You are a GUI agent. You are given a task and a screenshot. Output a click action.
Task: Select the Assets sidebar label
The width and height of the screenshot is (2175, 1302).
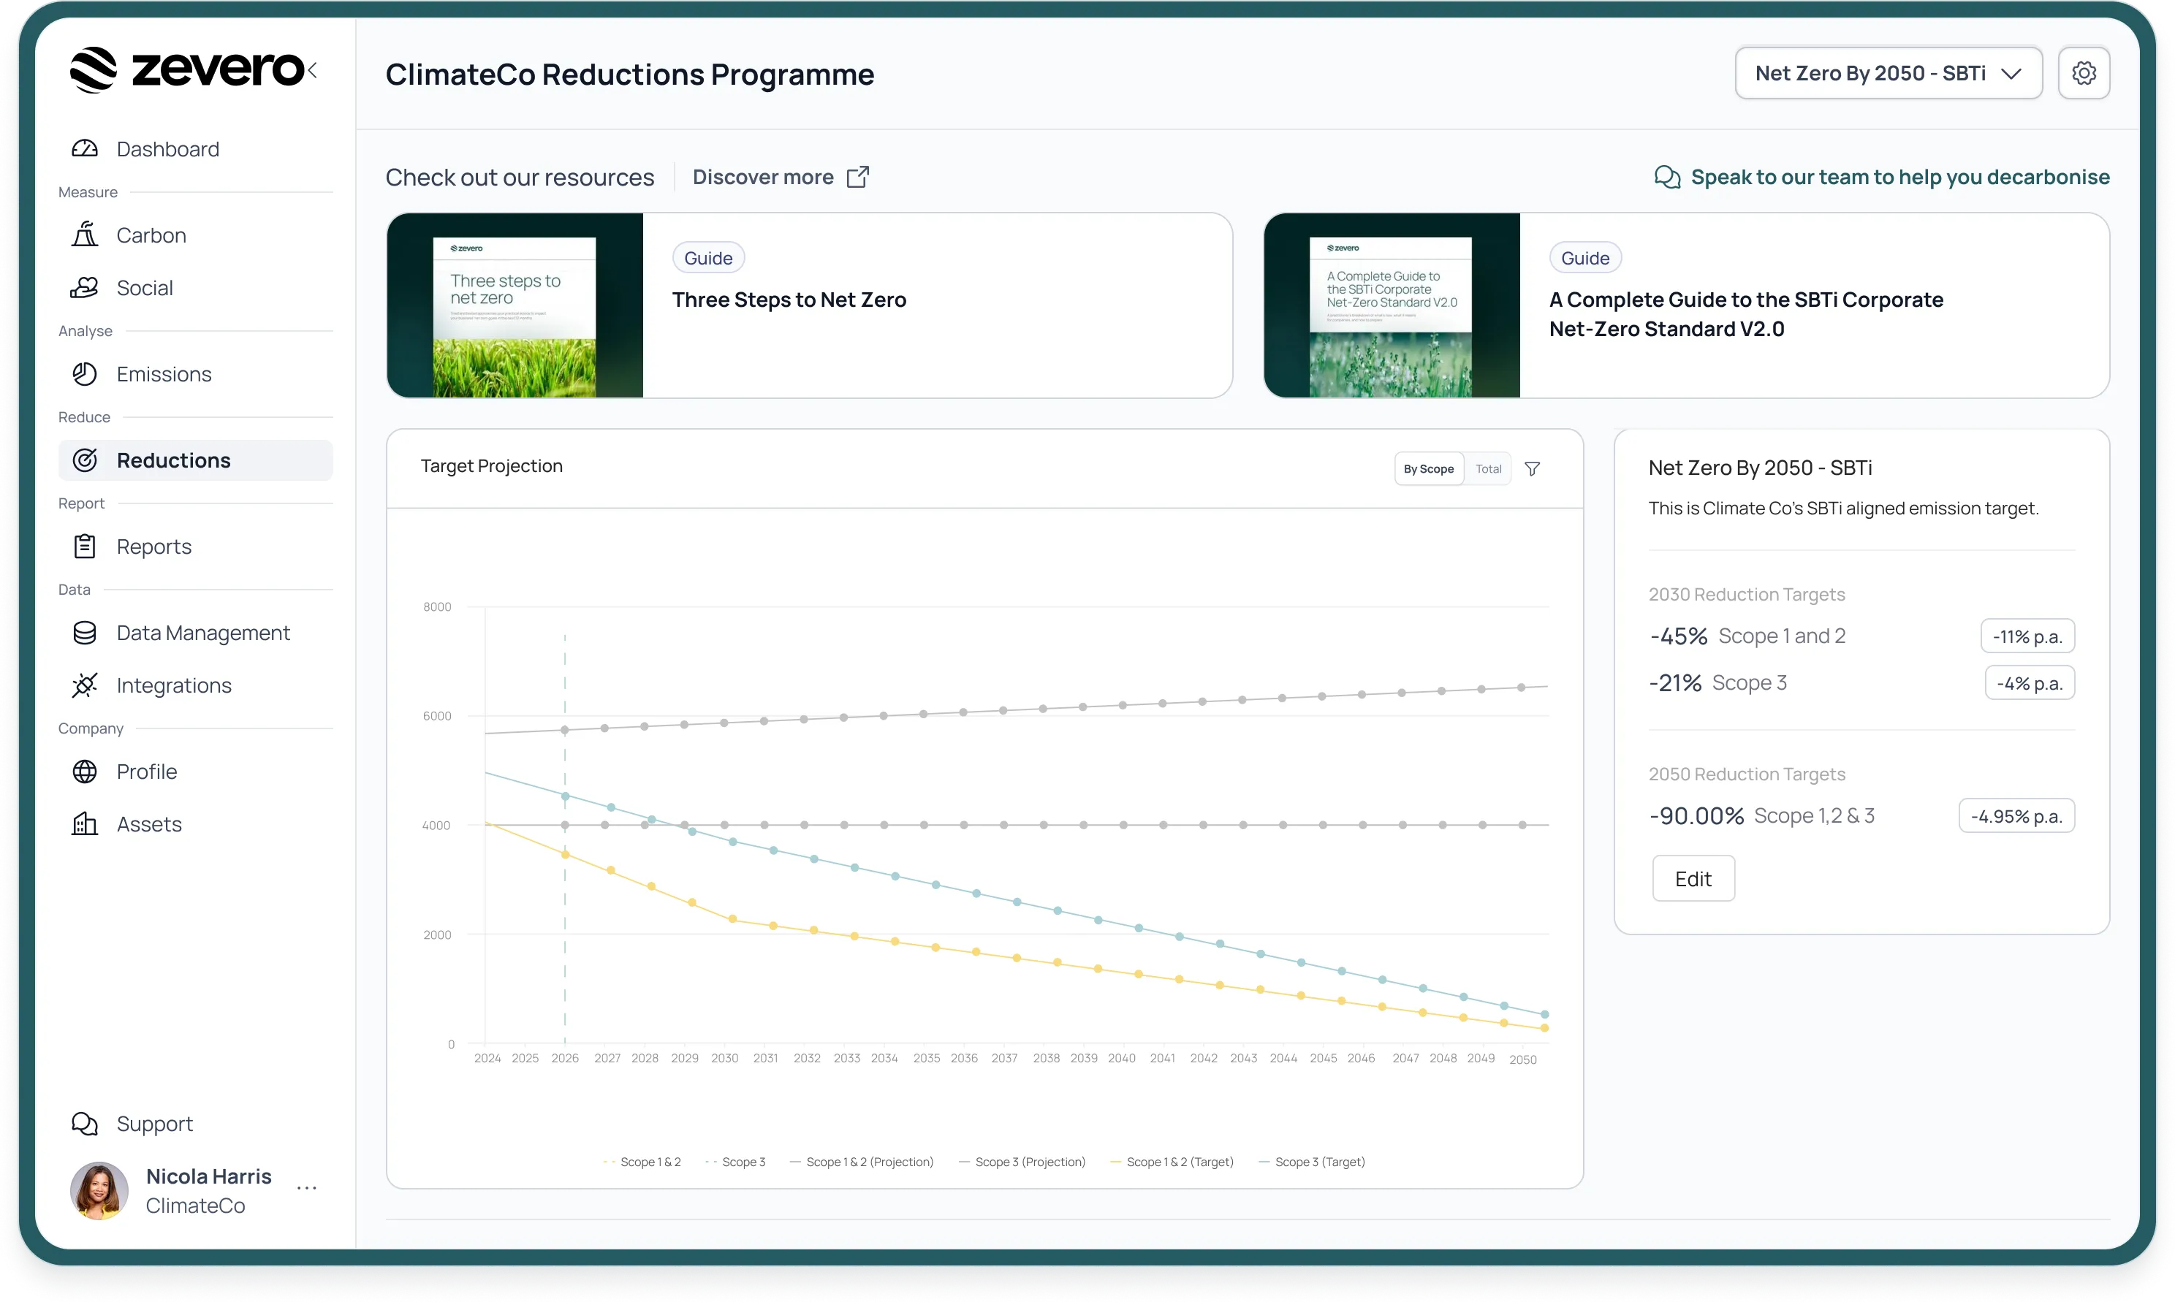(x=149, y=825)
